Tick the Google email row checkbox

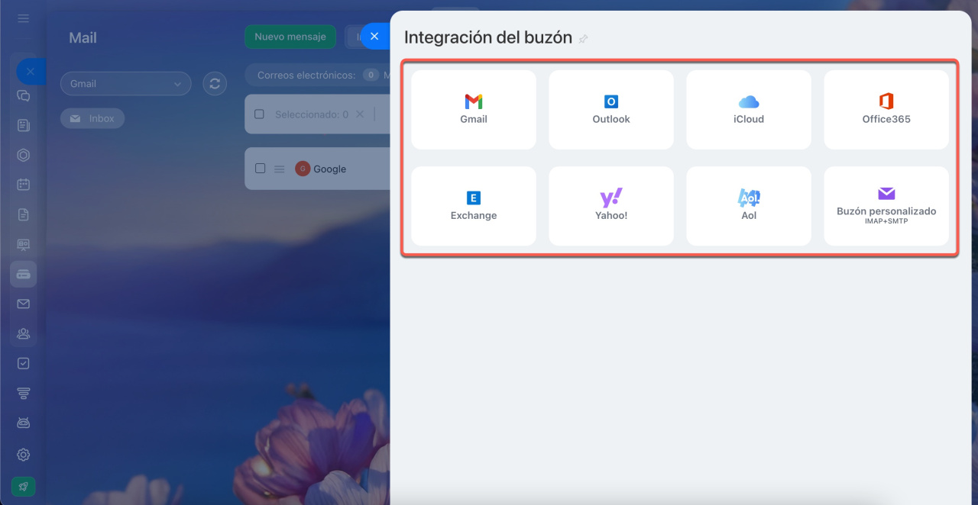click(x=260, y=168)
